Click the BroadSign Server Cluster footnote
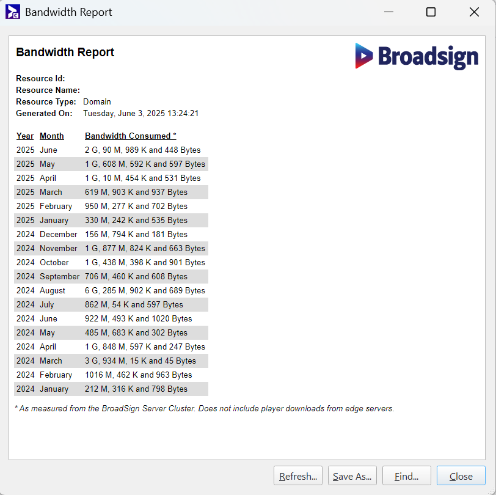The width and height of the screenshot is (496, 495). pyautogui.click(x=204, y=408)
